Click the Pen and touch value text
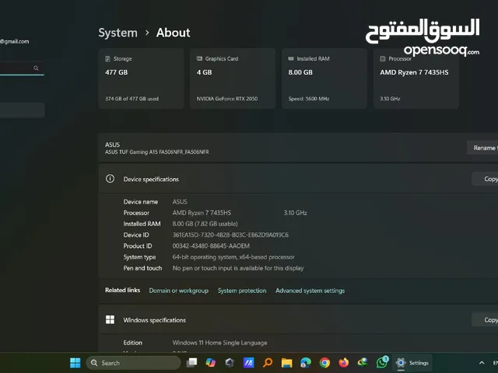Viewport: 498px width, 373px height. click(238, 268)
